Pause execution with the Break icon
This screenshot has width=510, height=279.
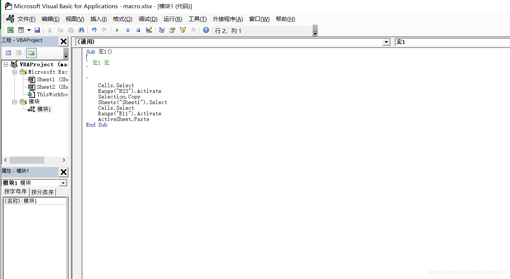coord(128,30)
